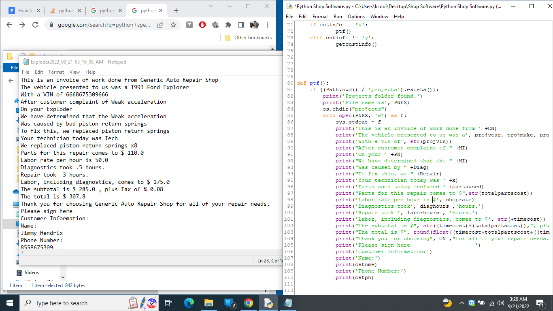Close the Stack Overflow python tab

[79, 11]
